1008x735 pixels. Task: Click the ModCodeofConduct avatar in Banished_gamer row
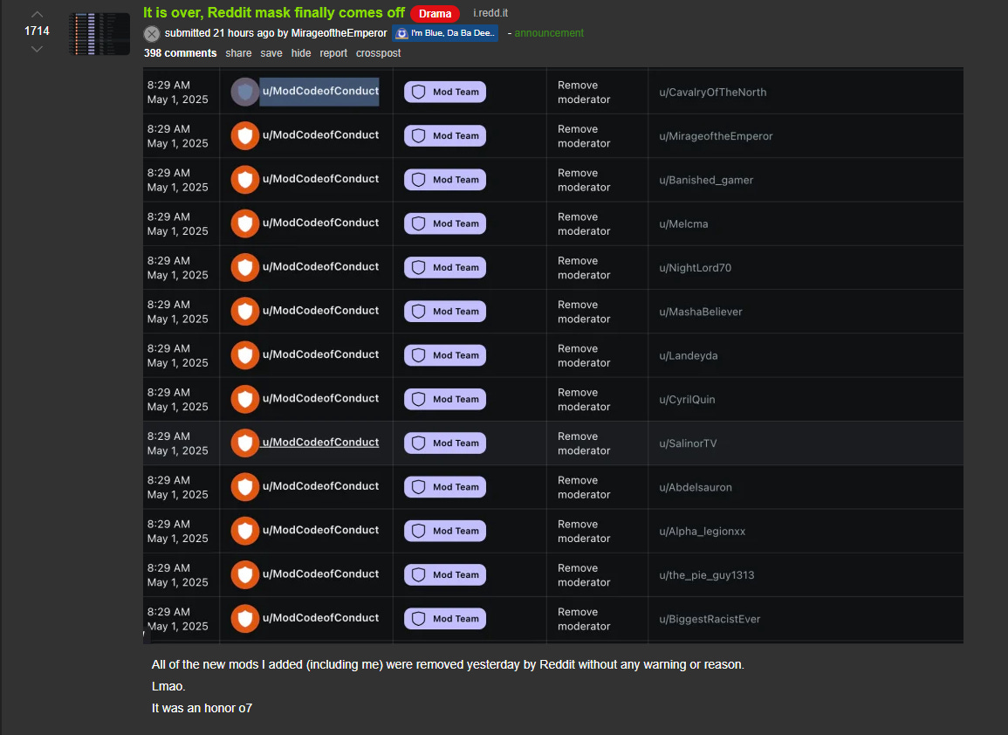coord(245,180)
